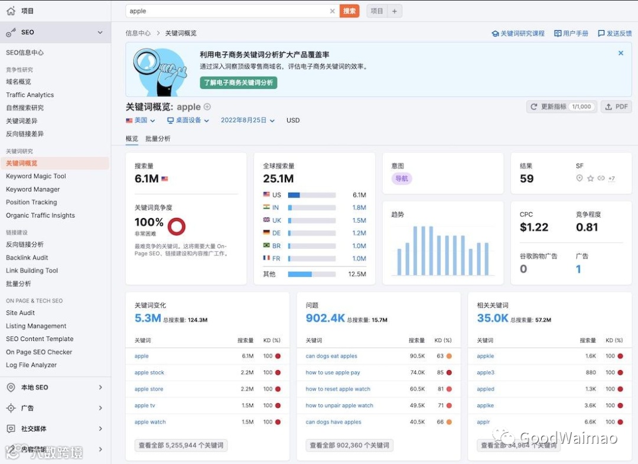The image size is (638, 464).
Task: Open the how to use apple pay question
Action: click(333, 372)
